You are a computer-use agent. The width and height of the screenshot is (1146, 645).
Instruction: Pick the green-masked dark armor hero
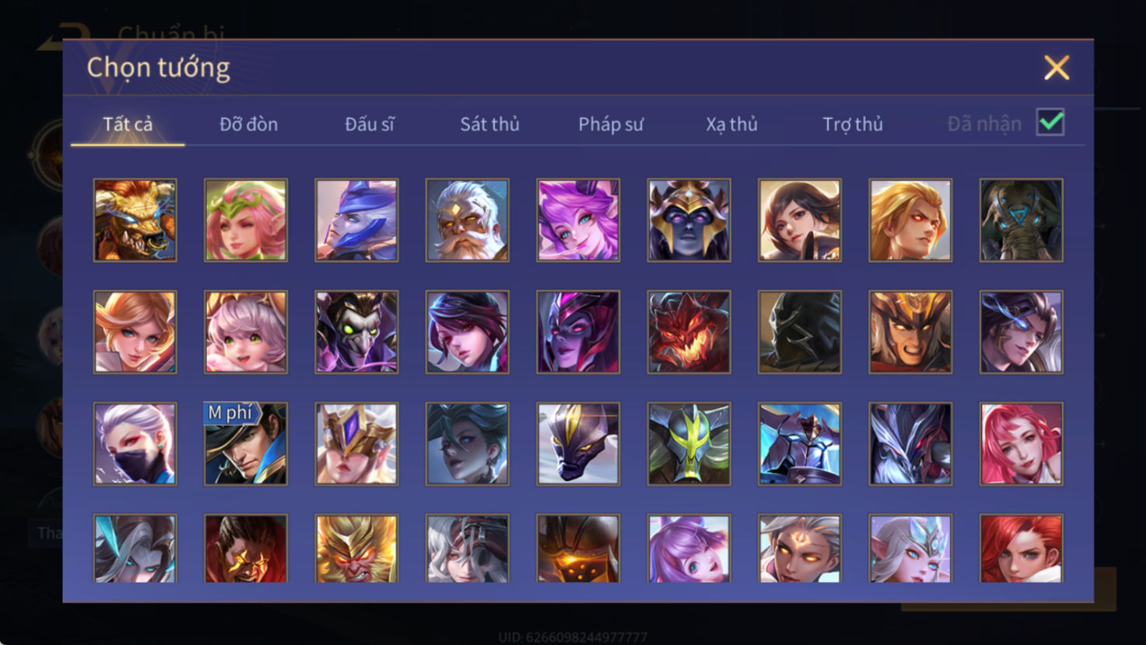[689, 443]
